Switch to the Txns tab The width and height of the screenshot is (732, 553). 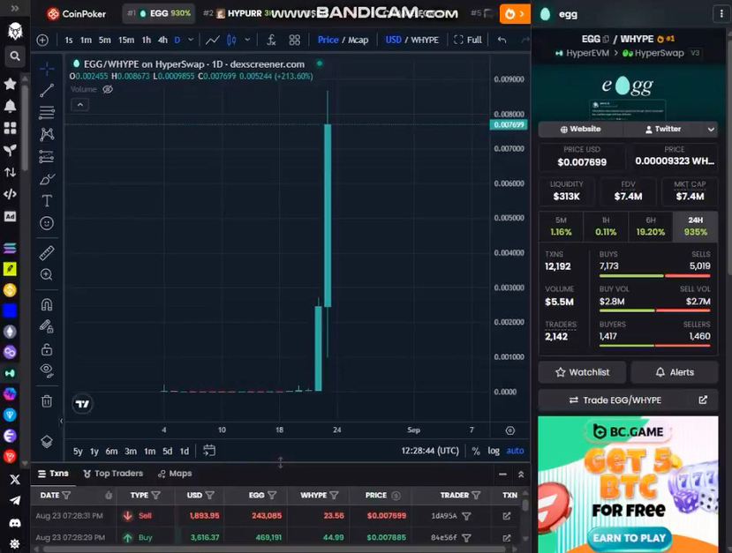click(x=53, y=474)
